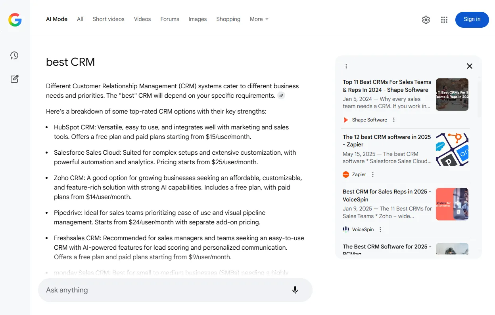Image resolution: width=495 pixels, height=315 pixels.
Task: Open Best CRM for Sales Reps VoiceSpin link
Action: pyautogui.click(x=387, y=195)
